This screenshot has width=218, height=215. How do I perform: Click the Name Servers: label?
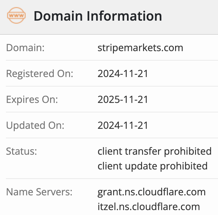click(x=39, y=192)
